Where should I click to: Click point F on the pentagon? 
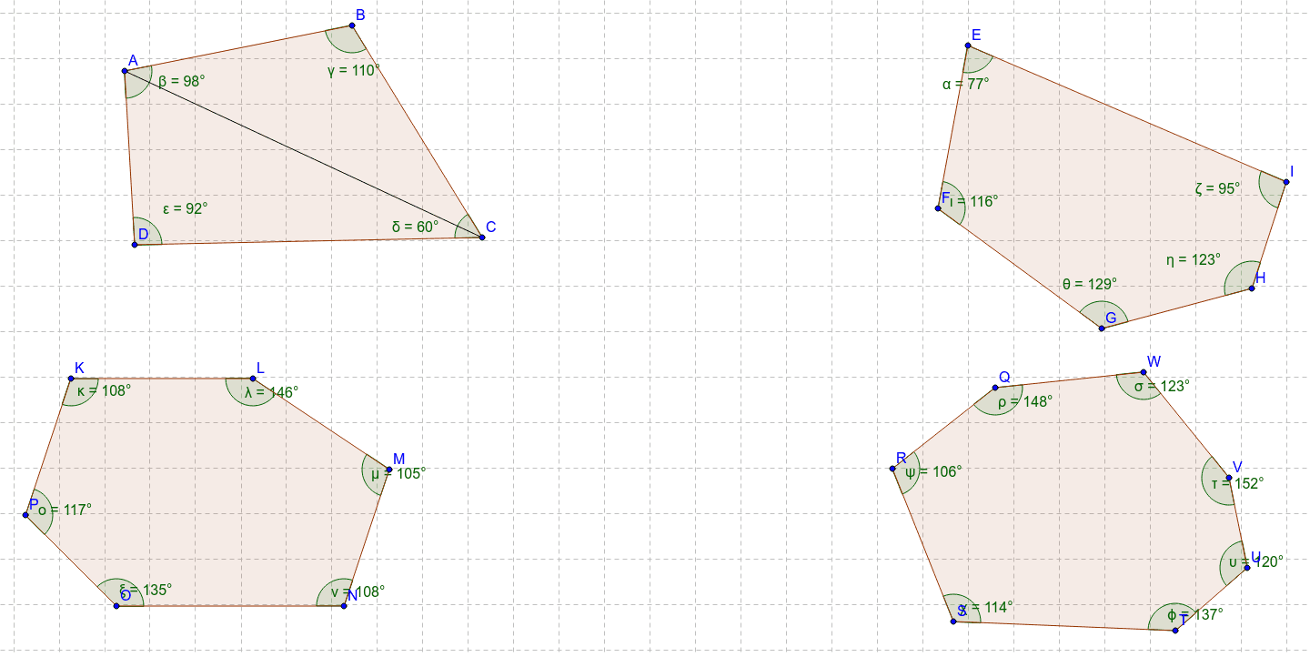click(x=938, y=208)
